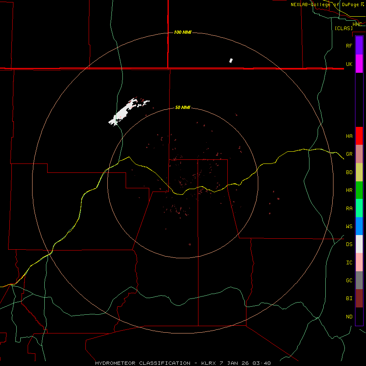The height and width of the screenshot is (366, 366).
Task: Click the gray GC legend swatch
Action: point(359,280)
